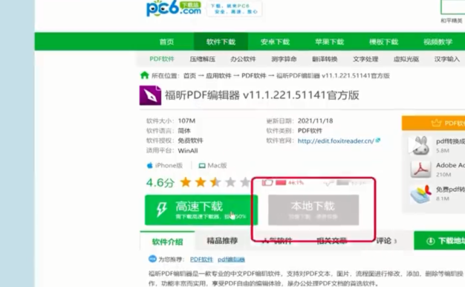Select 虚拟光驱 category in sub-navigation
Viewport: 465px width, 287px height.
406,59
